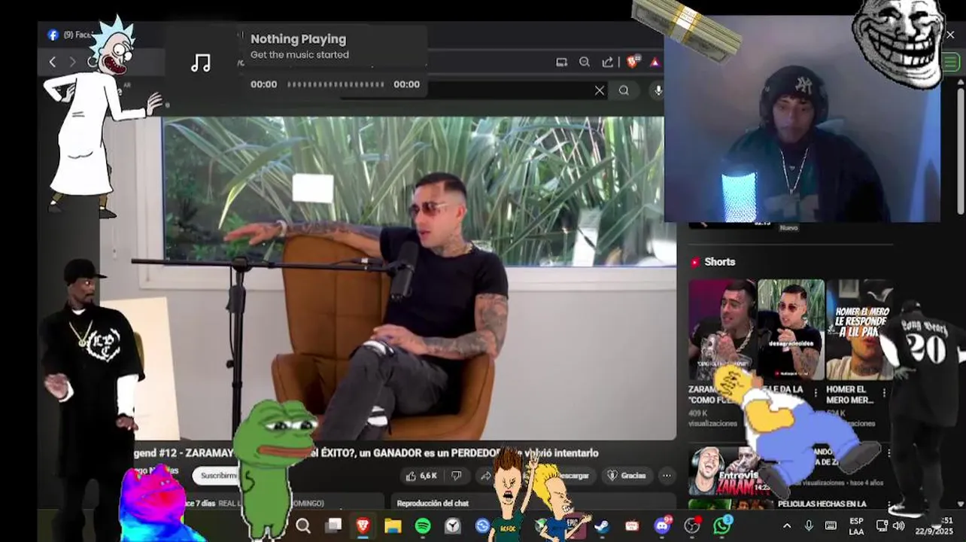Screen dimensions: 966x542
Task: Clear the YouTube search box with X
Action: click(x=599, y=90)
